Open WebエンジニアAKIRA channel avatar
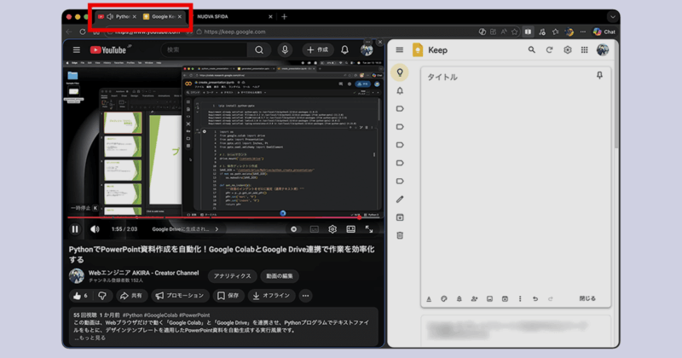The width and height of the screenshot is (682, 358). (77, 276)
